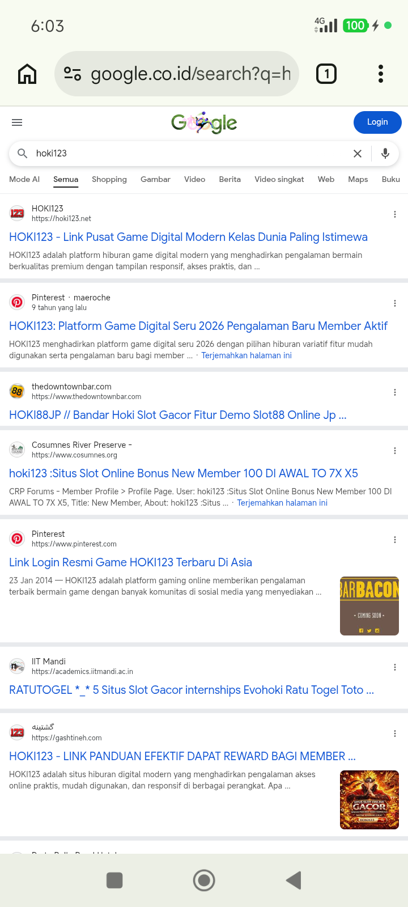Tap Android home circle button
Image resolution: width=408 pixels, height=907 pixels.
pos(204,880)
